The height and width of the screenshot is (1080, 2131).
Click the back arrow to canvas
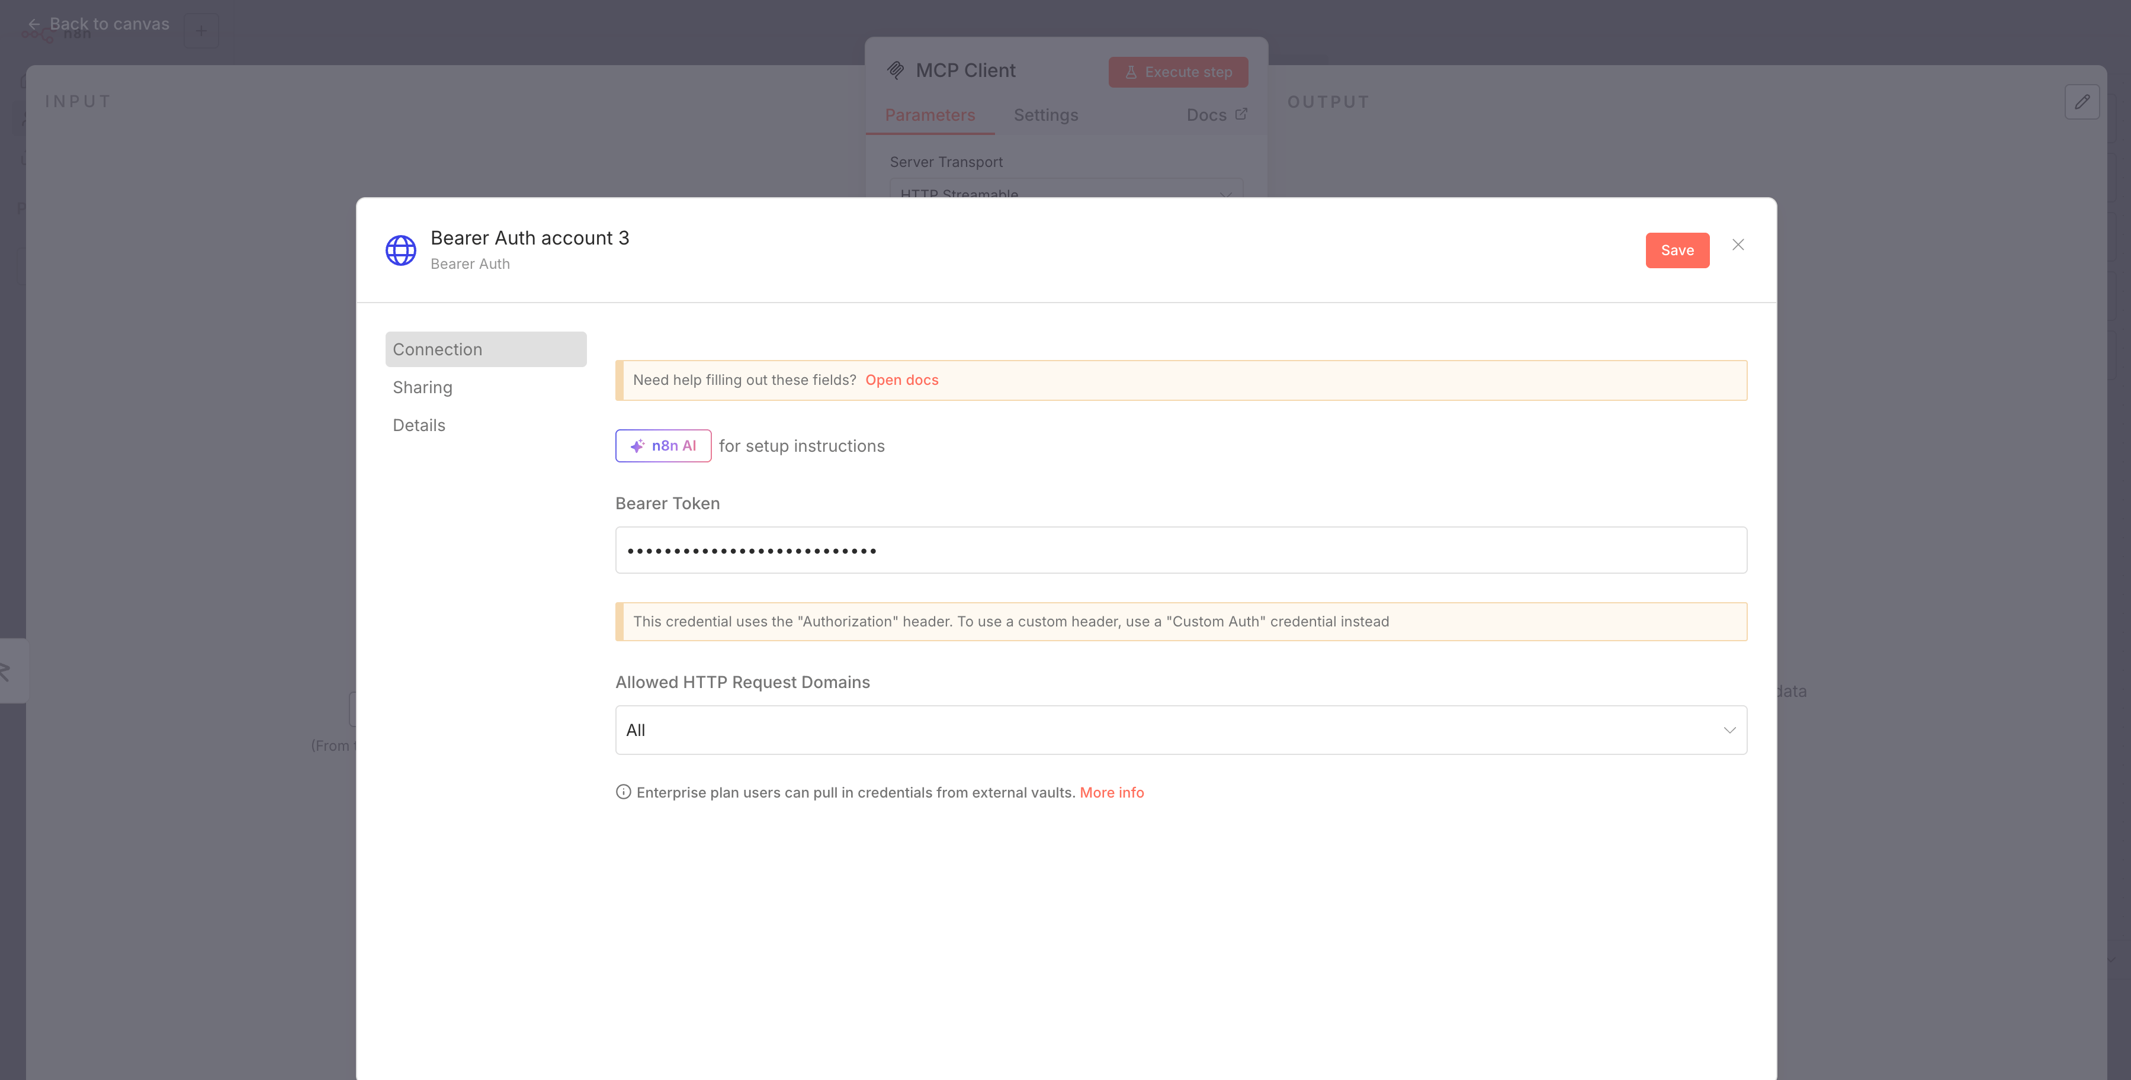pyautogui.click(x=34, y=24)
